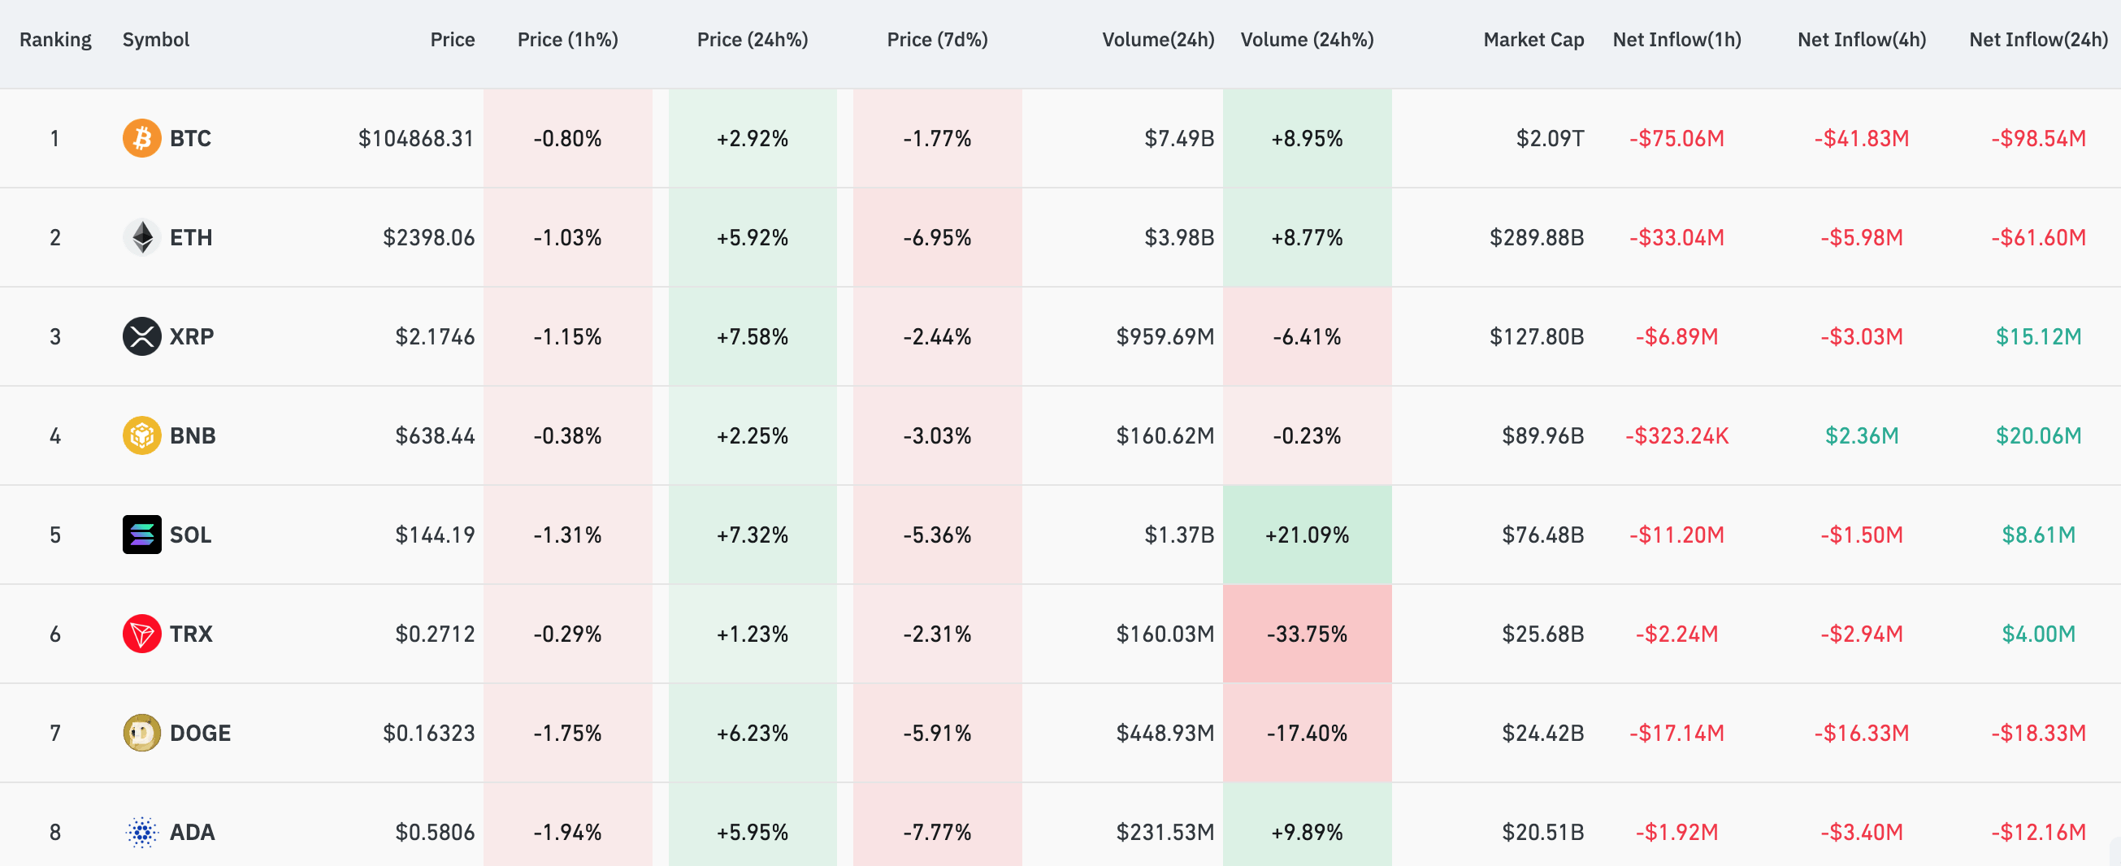Click the Dogecoin icon
Image resolution: width=2121 pixels, height=866 pixels.
click(x=141, y=733)
